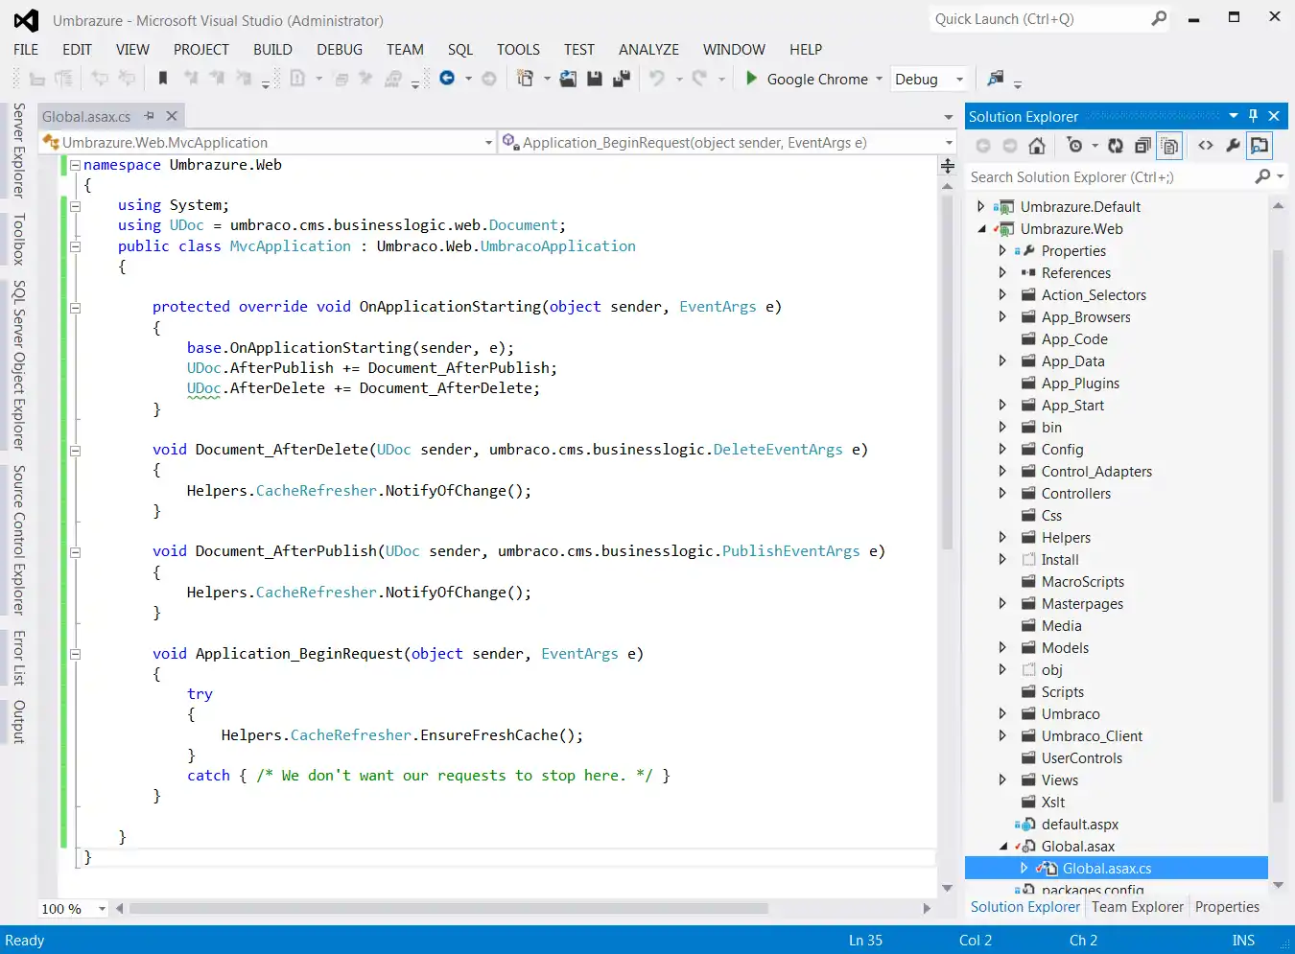Expand the Global.asax.cs tree node

1024,869
